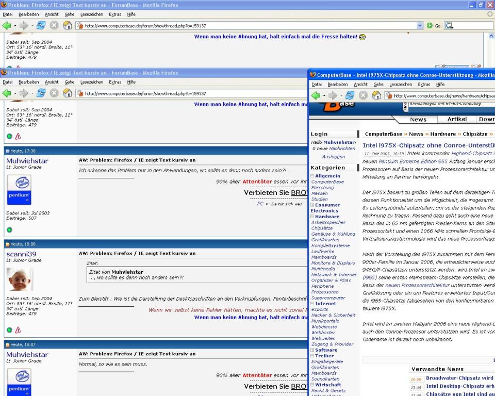Switch to the Artikel tab on ComputerBase

(457, 119)
